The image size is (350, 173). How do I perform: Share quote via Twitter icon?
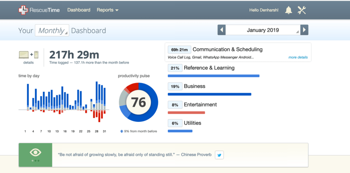pos(219,155)
